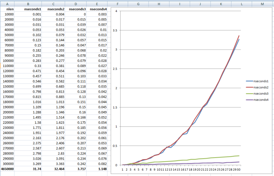The height and width of the screenshot is (176, 274).
Task: Click chart x-axis label 30
Action: point(239,170)
